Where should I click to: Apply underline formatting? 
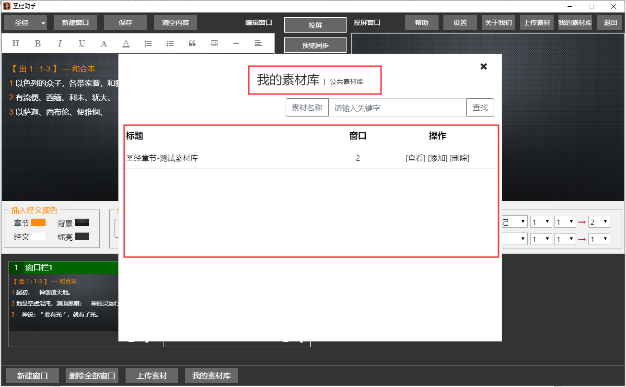click(x=82, y=44)
